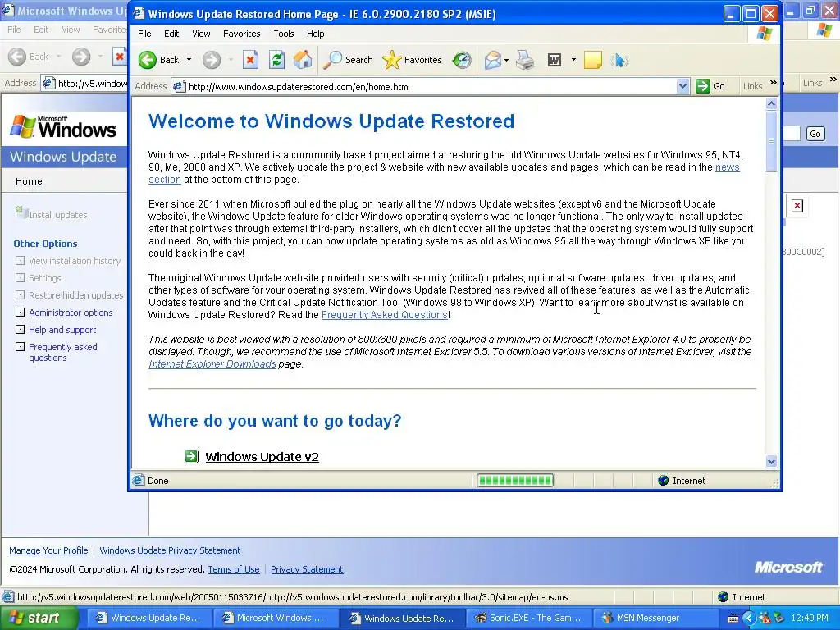Follow the Internet Explorer Downloads link
The image size is (840, 630).
212,363
